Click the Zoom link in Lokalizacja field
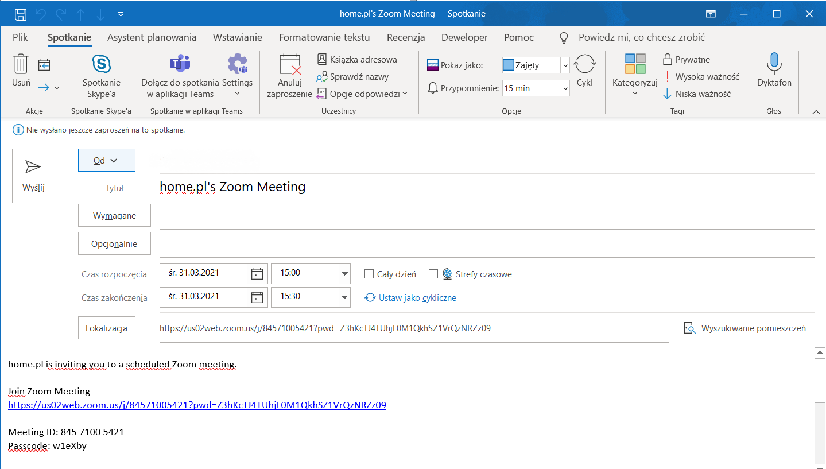This screenshot has height=469, width=826. coord(325,328)
